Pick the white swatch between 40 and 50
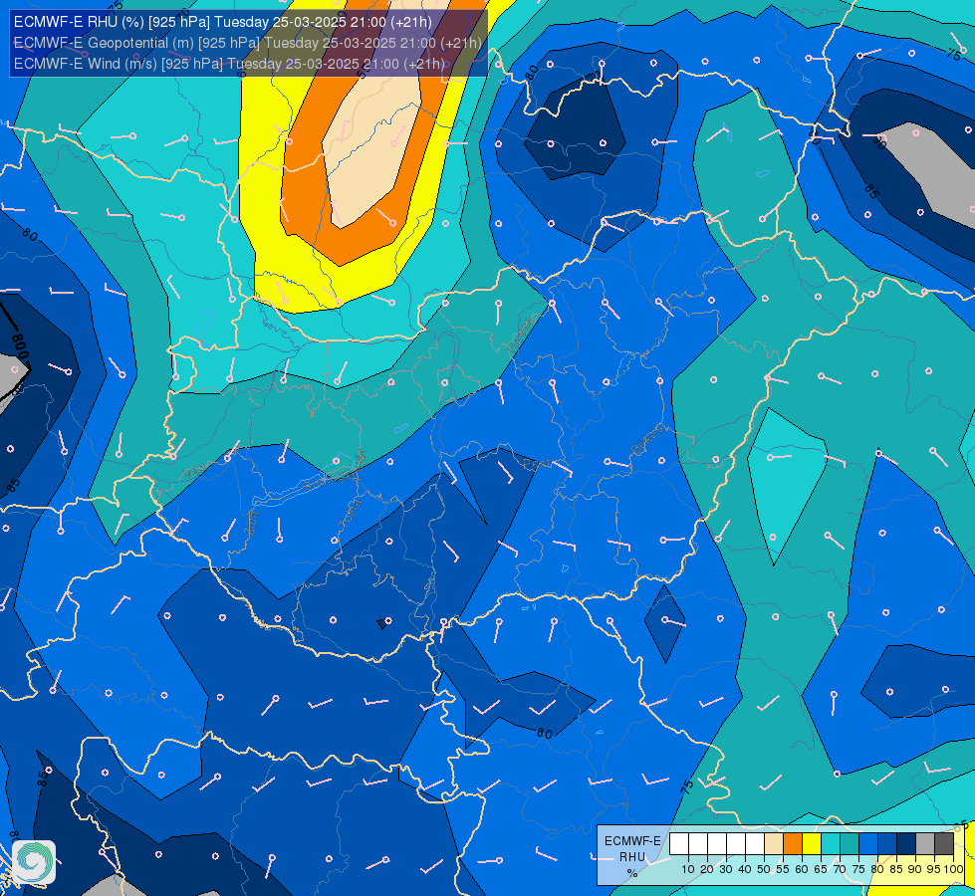975x896 pixels. (755, 844)
